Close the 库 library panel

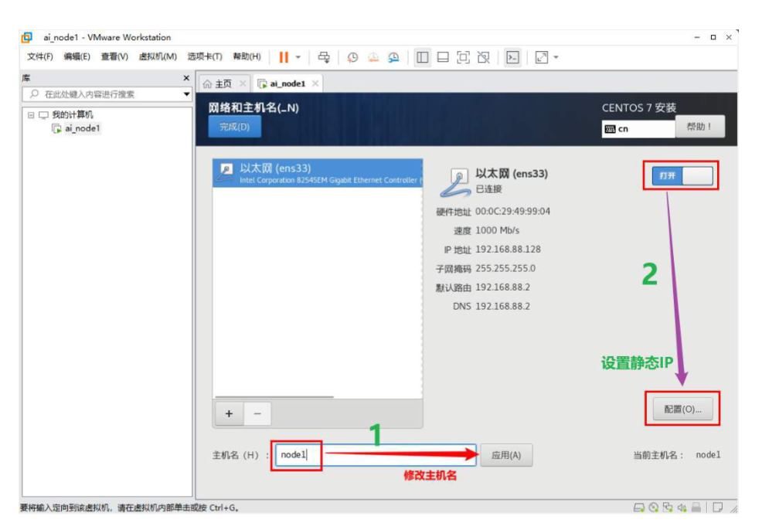click(x=186, y=78)
